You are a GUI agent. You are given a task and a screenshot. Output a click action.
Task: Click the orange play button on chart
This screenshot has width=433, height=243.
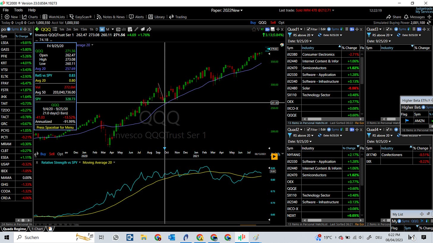pyautogui.click(x=274, y=156)
